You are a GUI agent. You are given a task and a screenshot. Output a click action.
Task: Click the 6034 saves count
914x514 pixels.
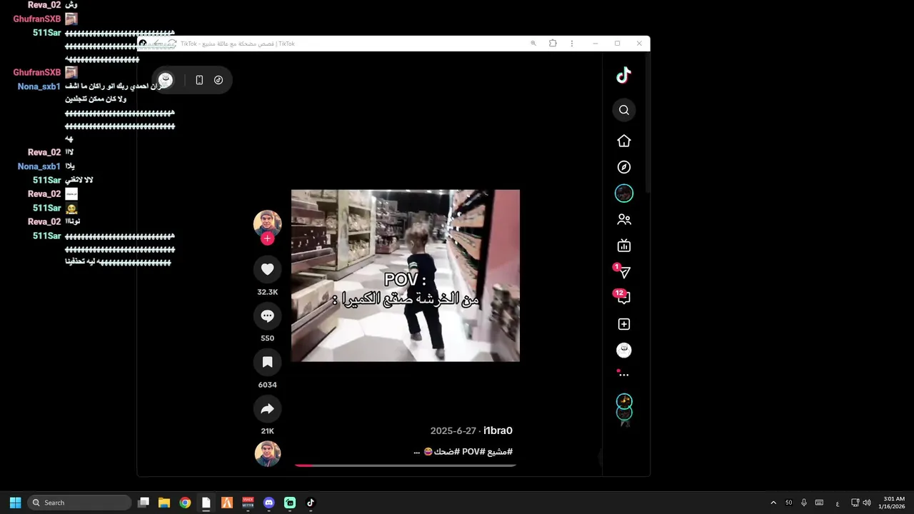(268, 385)
